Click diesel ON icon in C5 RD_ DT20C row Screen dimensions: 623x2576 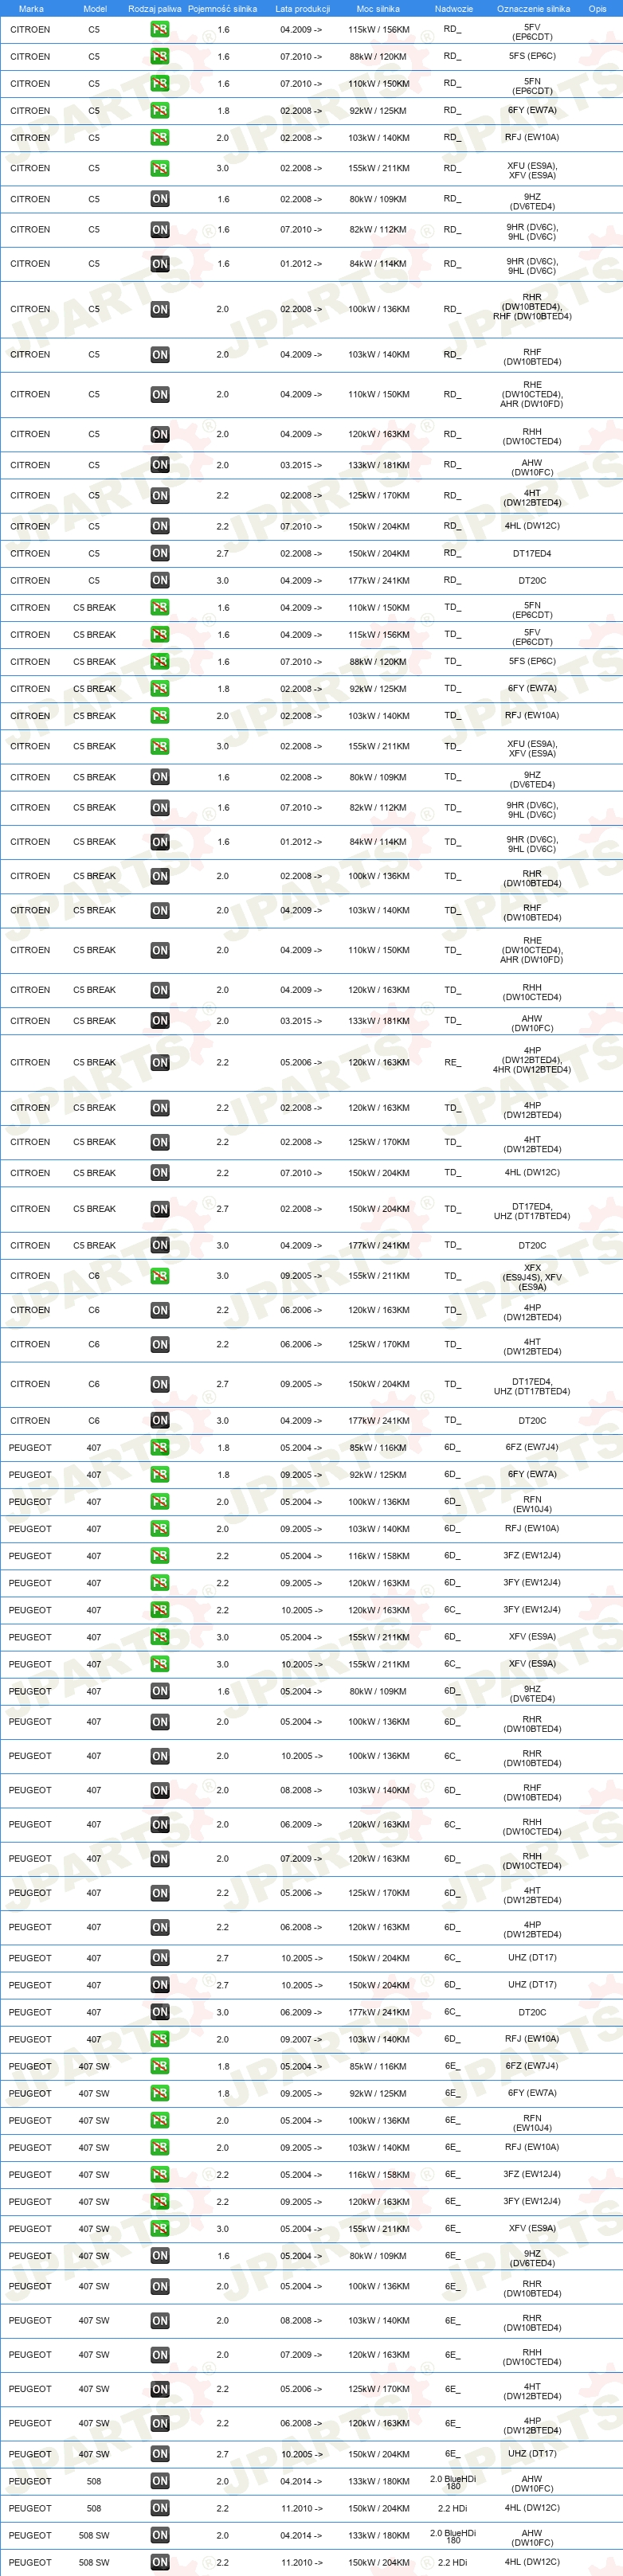pyautogui.click(x=159, y=580)
